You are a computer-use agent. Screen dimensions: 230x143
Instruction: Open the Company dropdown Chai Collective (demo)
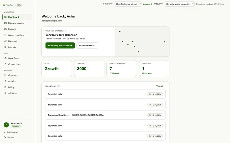pos(128,4)
